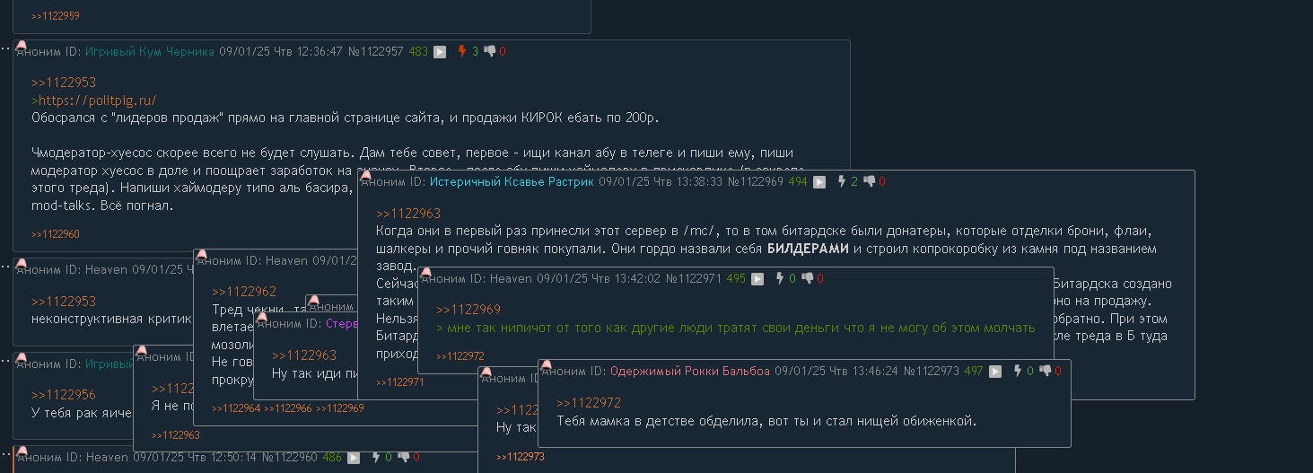
Task: Dislike post №1122960 via the thumbs-down icon
Action: (x=403, y=457)
